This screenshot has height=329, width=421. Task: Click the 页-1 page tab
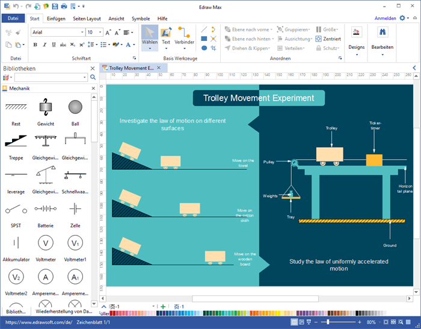tap(179, 306)
